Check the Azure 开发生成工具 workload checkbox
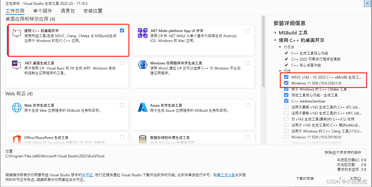The width and height of the screenshot is (372, 187). (248, 105)
